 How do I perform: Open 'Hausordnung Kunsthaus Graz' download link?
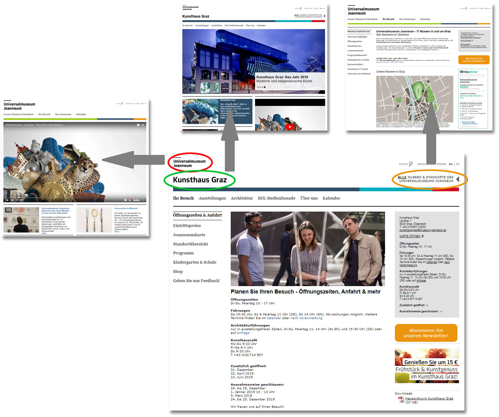coord(429,399)
